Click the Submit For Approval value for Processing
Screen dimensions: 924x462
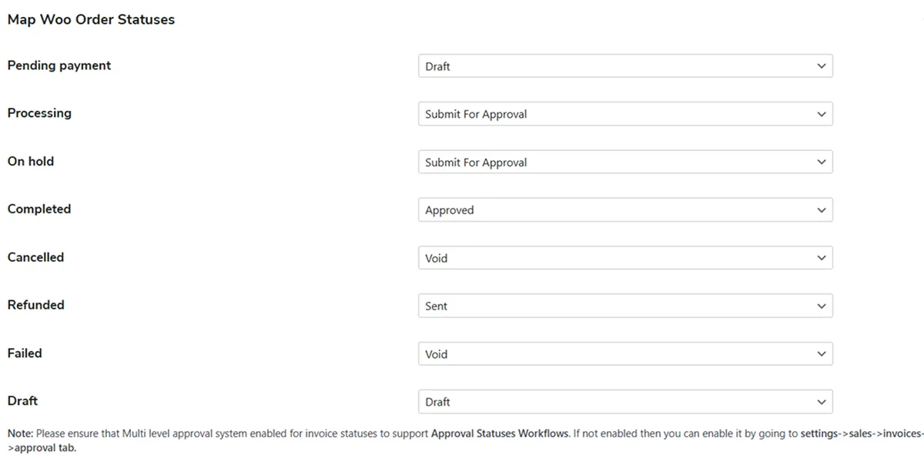475,113
